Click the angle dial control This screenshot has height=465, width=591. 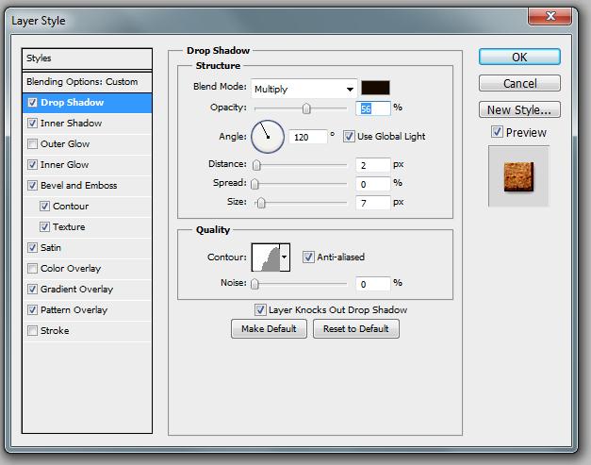pos(267,137)
